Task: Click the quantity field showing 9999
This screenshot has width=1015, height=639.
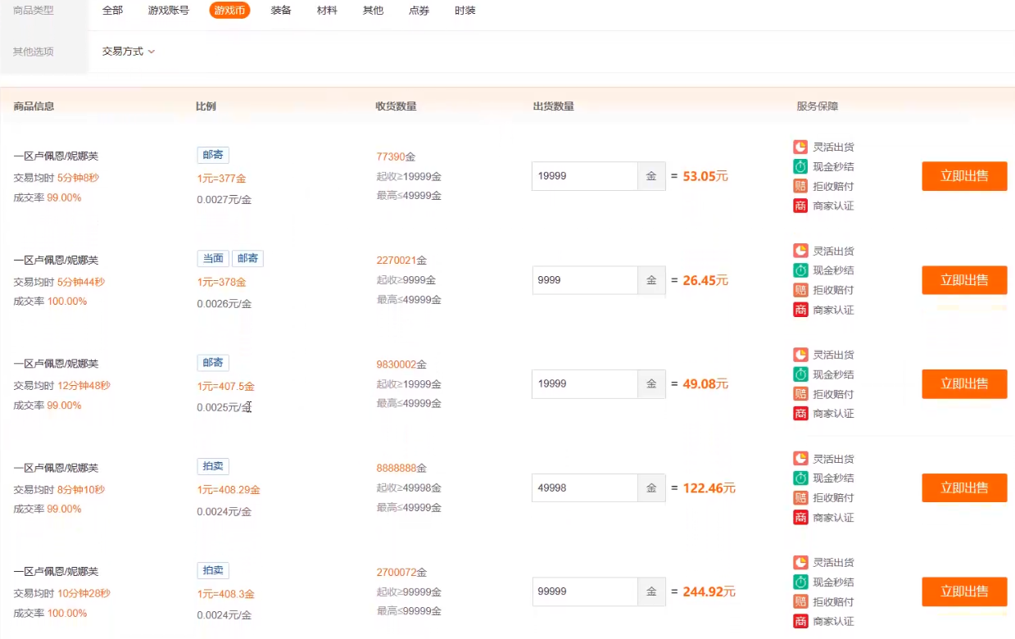Action: [x=584, y=280]
